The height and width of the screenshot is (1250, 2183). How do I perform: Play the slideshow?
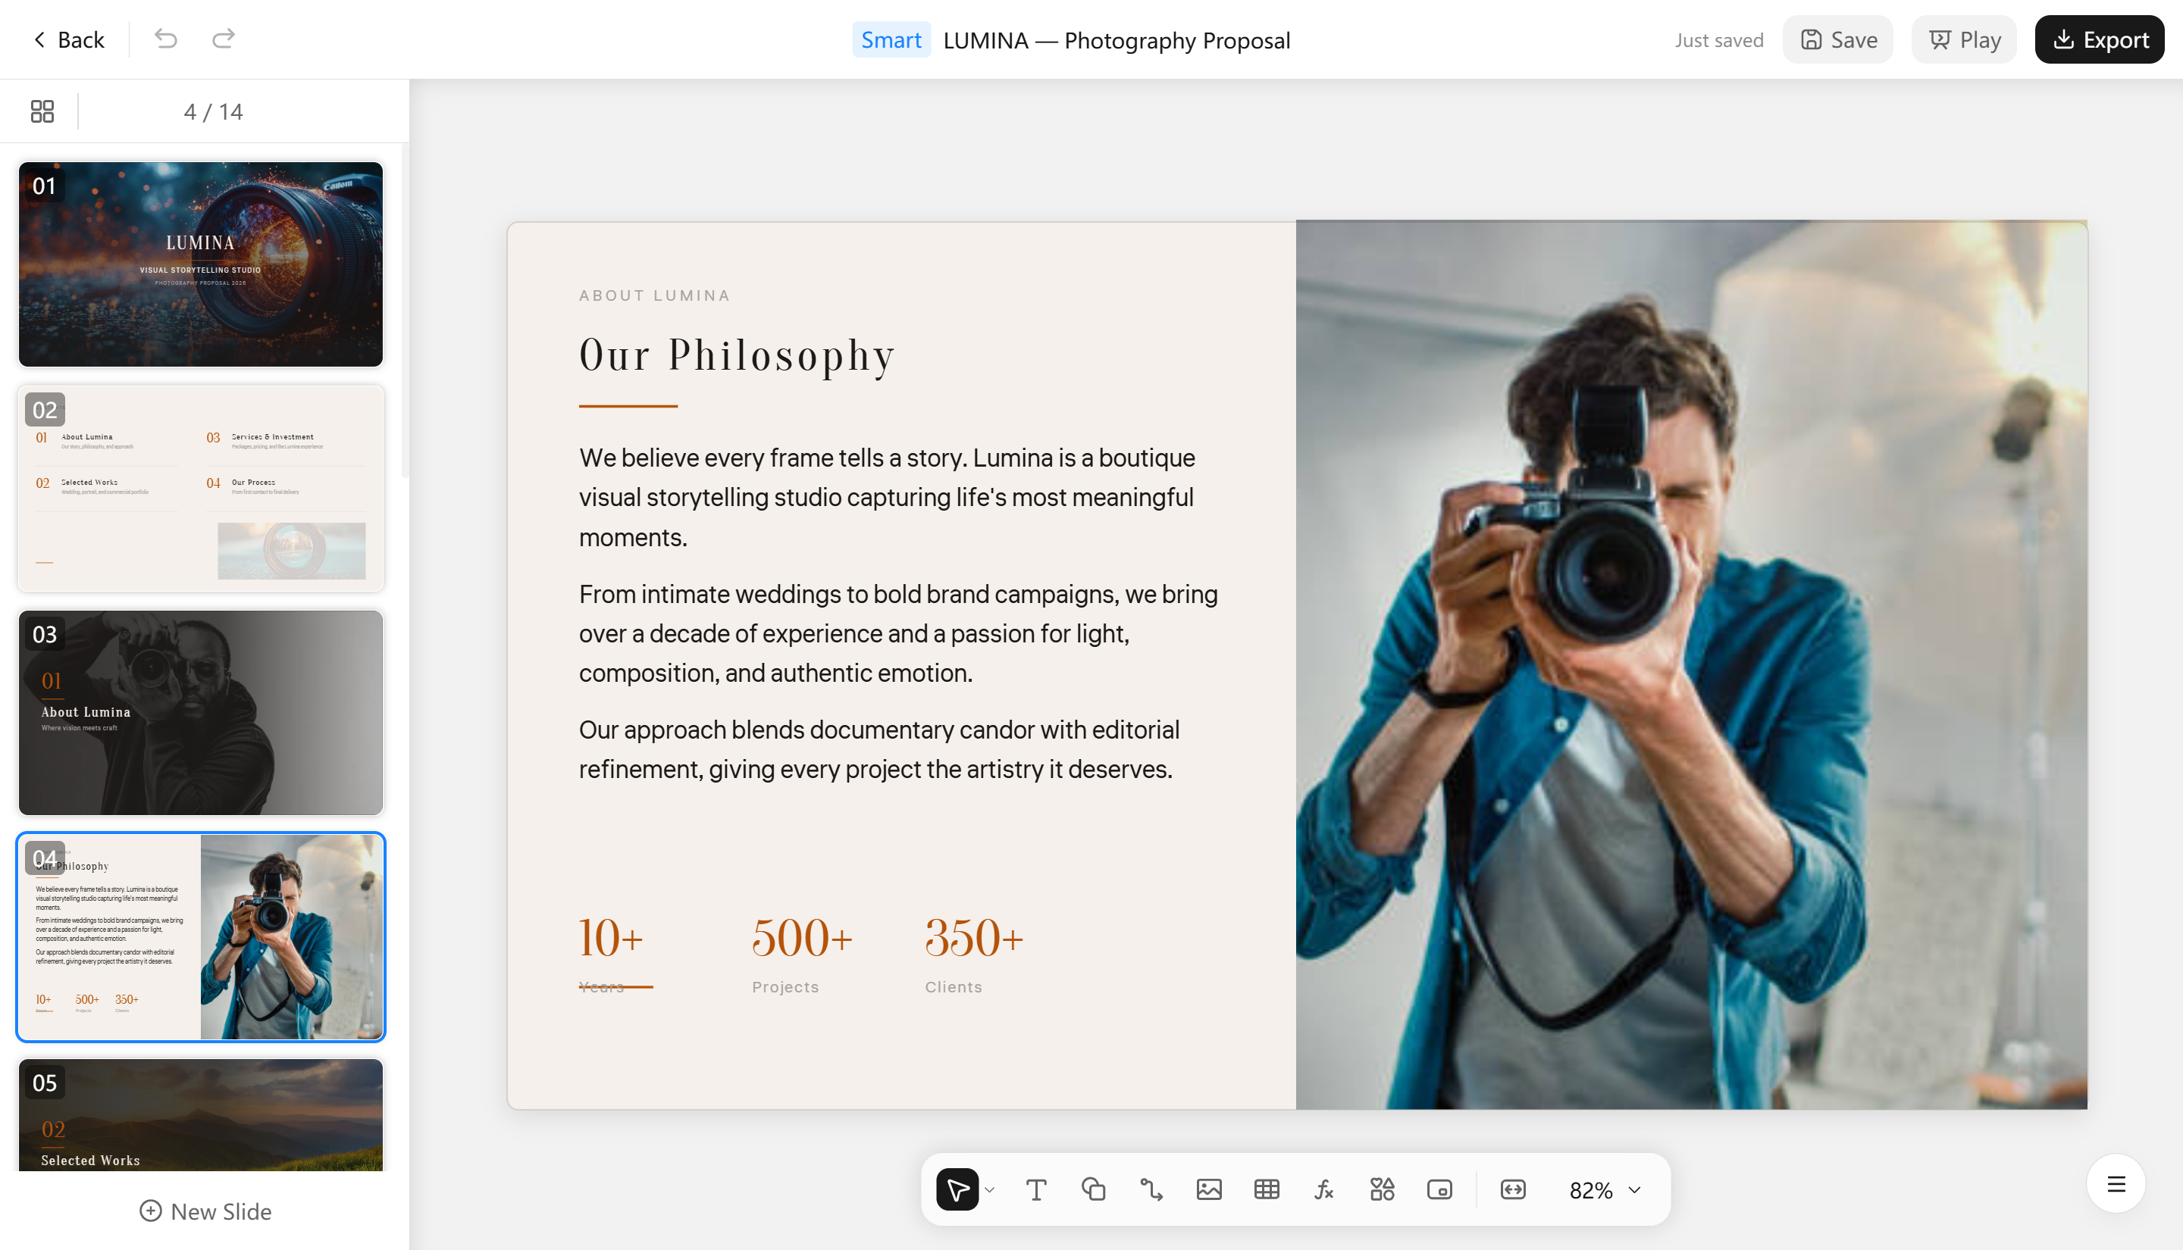(x=1964, y=39)
